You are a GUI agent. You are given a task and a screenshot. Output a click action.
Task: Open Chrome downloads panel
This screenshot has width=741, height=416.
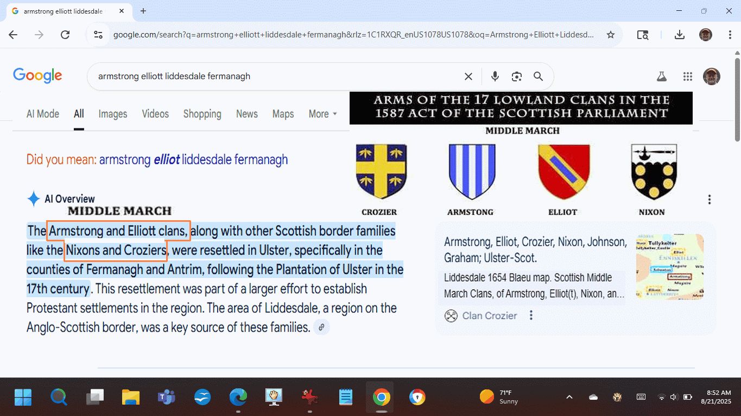click(679, 35)
